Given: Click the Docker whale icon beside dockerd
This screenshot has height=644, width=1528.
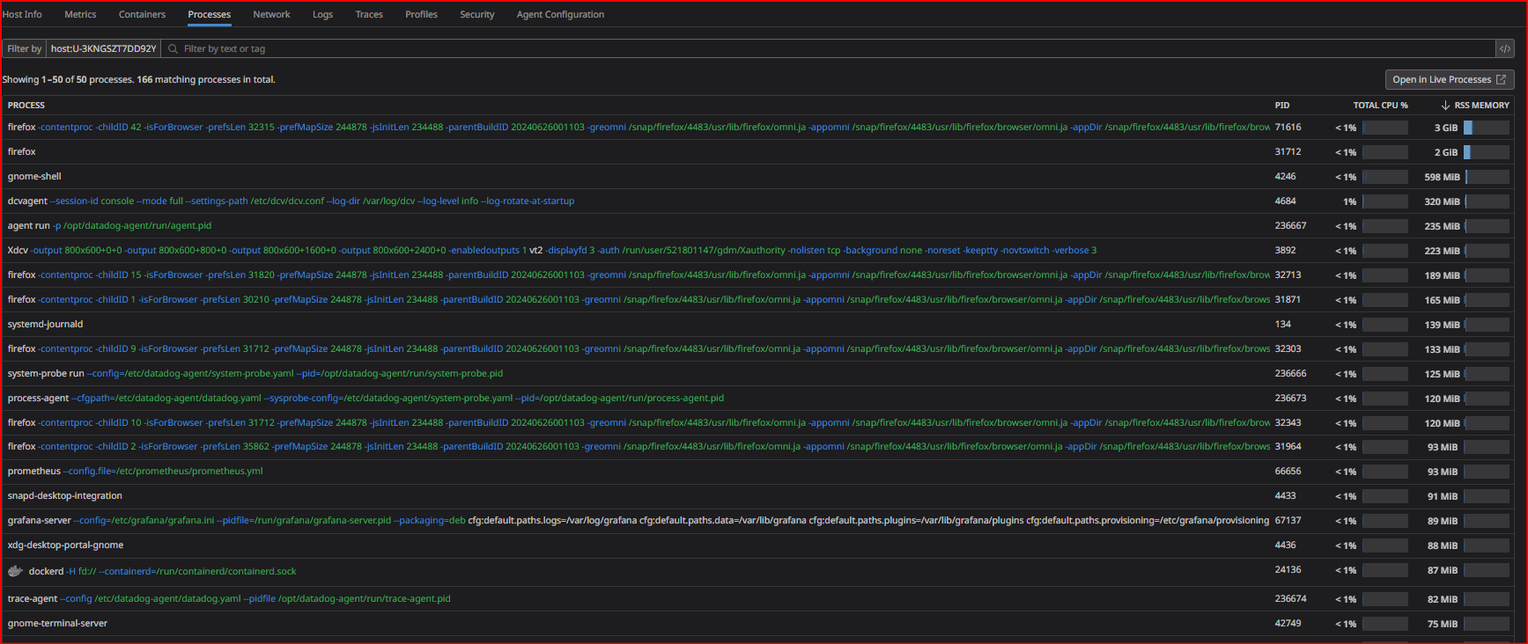Looking at the screenshot, I should 15,571.
